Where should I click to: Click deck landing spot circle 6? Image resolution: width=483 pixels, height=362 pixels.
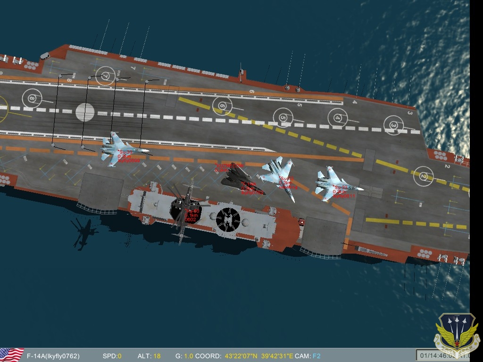point(222,106)
